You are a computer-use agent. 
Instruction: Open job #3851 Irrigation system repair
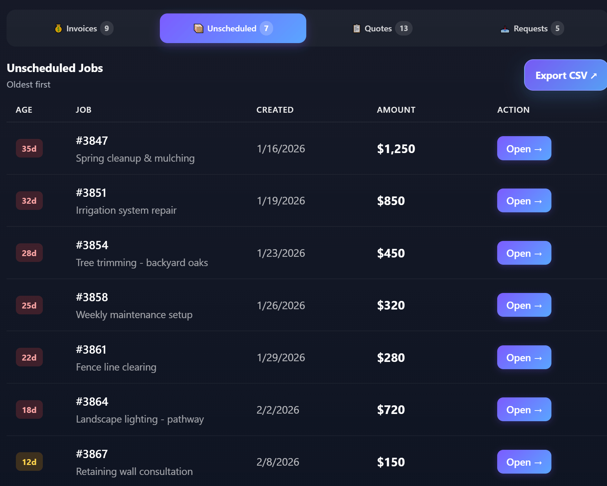524,201
